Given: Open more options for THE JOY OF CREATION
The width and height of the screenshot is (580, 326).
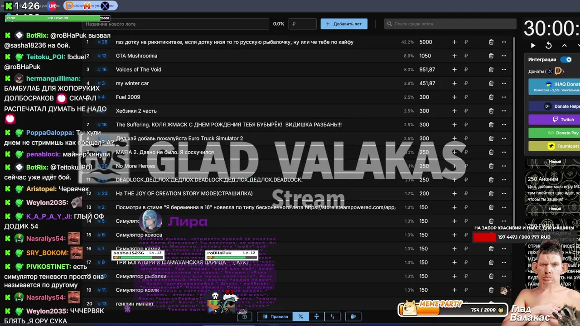Looking at the screenshot, I should [x=504, y=194].
